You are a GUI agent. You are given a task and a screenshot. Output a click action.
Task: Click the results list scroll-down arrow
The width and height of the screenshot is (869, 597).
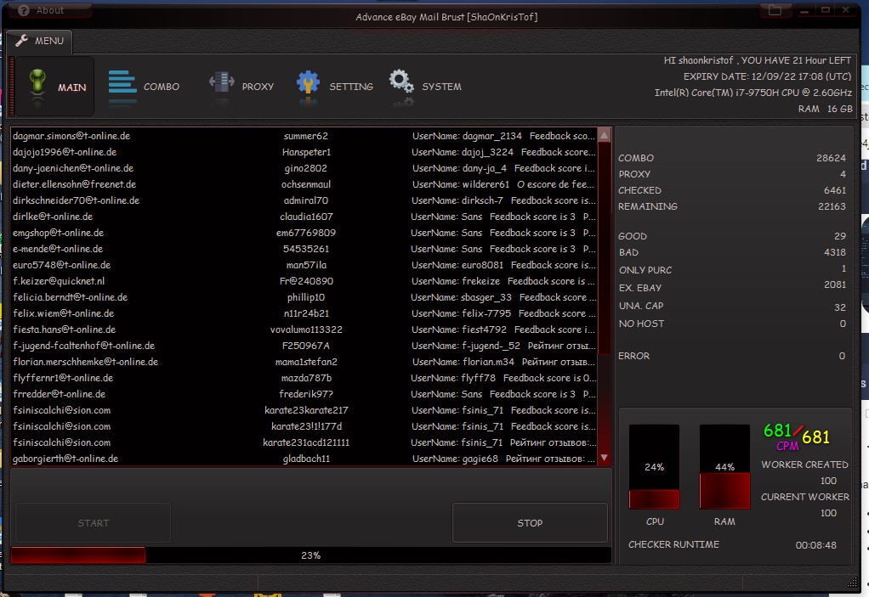[x=604, y=458]
